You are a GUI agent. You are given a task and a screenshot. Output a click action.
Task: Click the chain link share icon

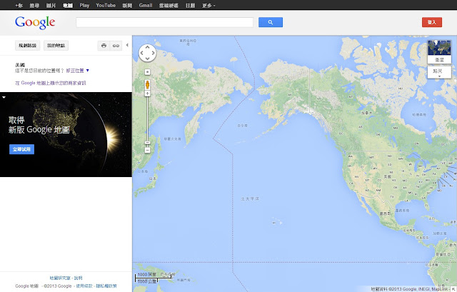pyautogui.click(x=116, y=46)
